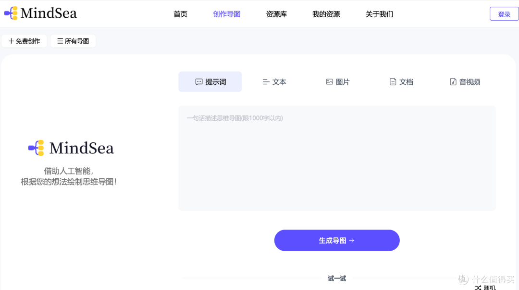Click the text lines icon on 文本 tab

266,82
